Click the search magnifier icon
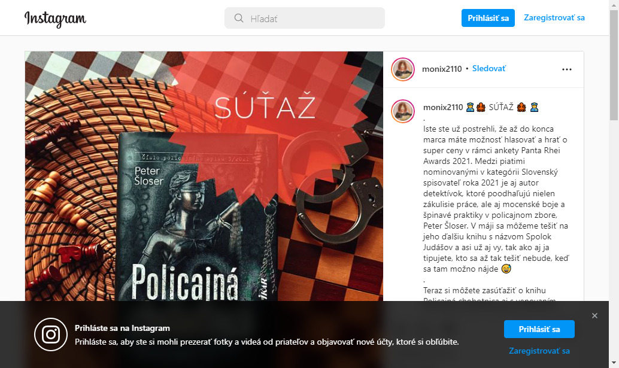 (238, 18)
